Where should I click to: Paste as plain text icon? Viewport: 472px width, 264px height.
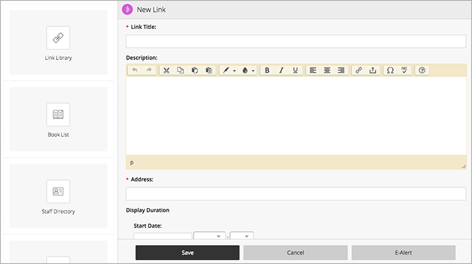tap(209, 70)
